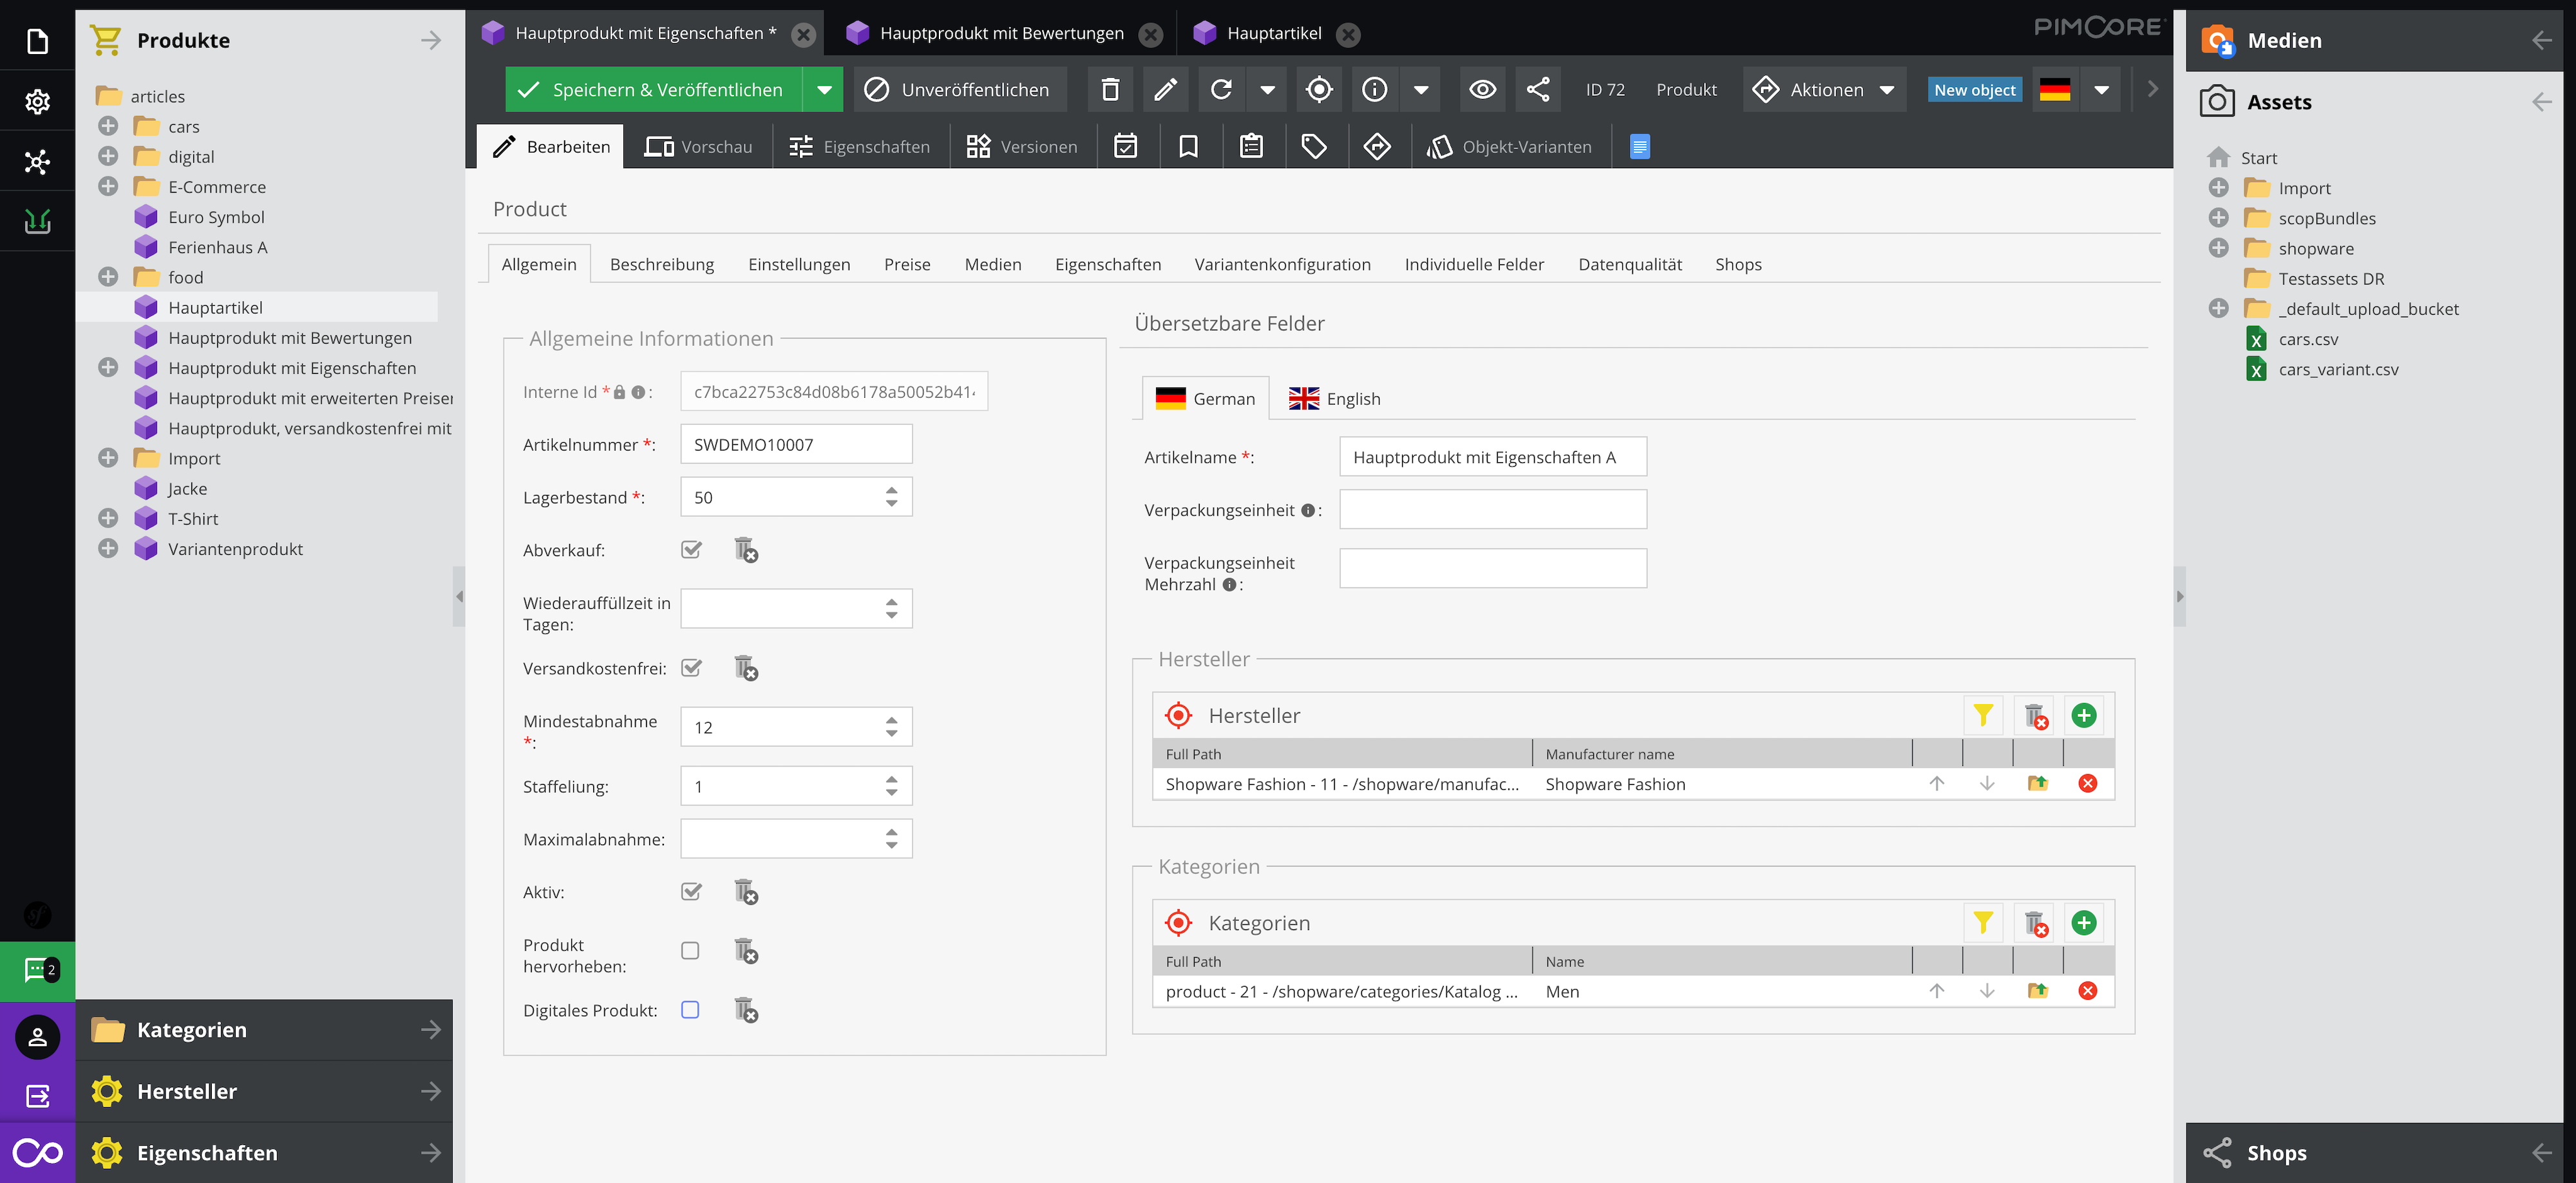Expand the cars folder in tree
The height and width of the screenshot is (1183, 2576).
pyautogui.click(x=108, y=126)
